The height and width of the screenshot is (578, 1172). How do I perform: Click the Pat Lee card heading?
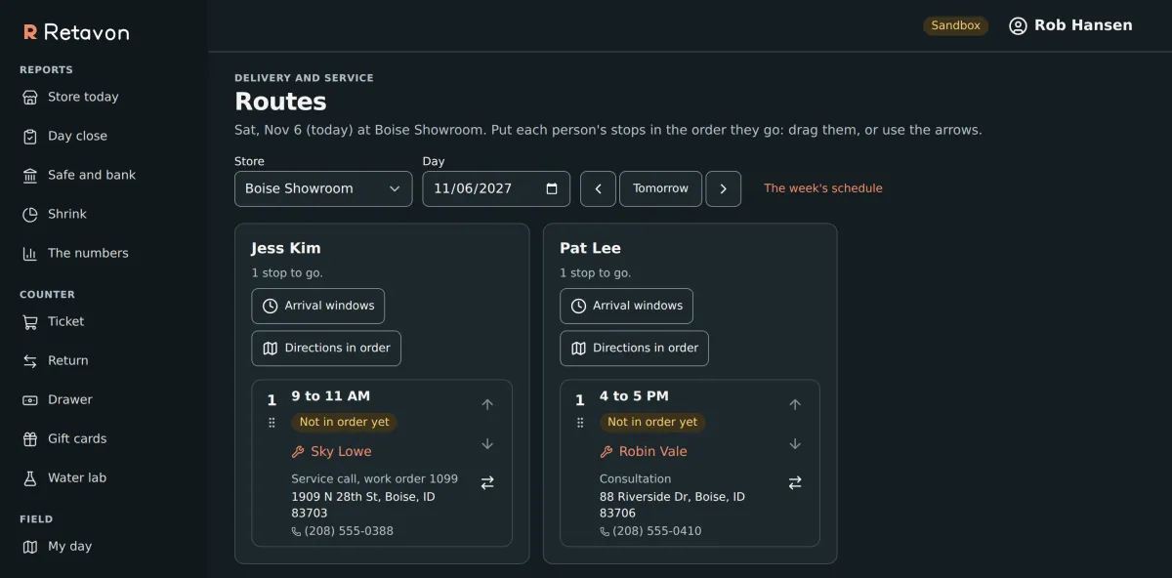[590, 248]
